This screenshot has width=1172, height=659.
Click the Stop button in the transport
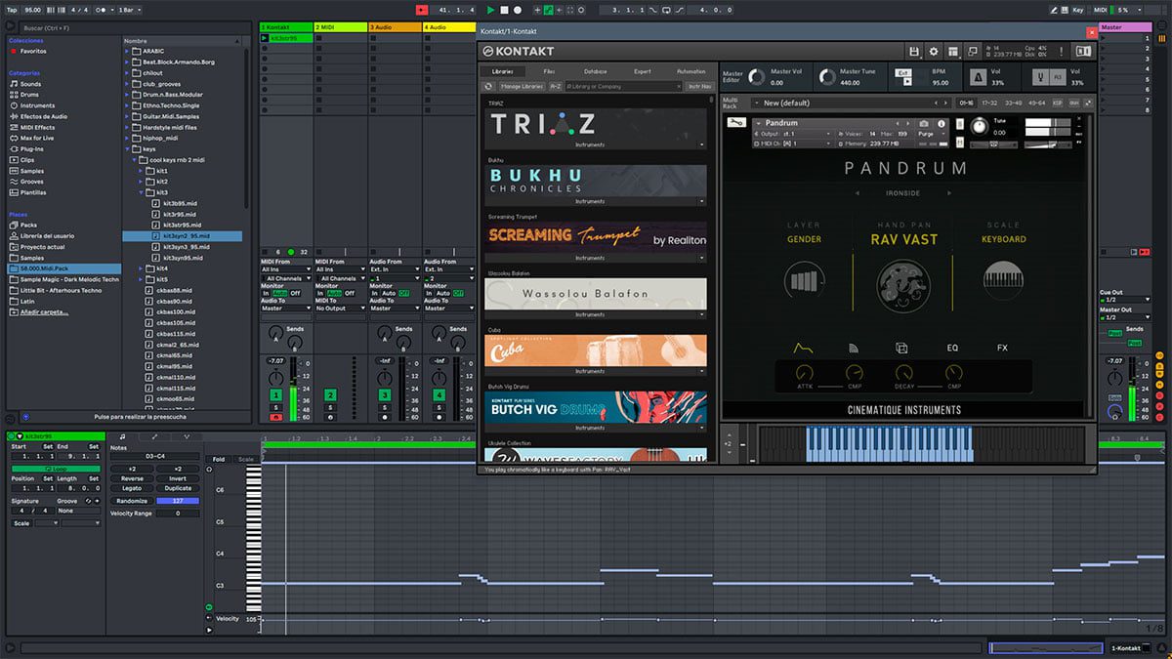pyautogui.click(x=504, y=10)
